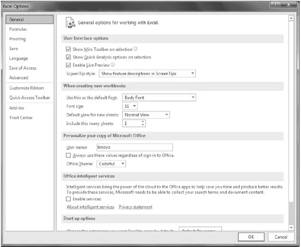
Task: Select Trust Center in the sidebar
Action: point(21,118)
